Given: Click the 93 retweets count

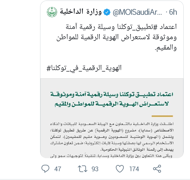Looking at the screenshot, I should click(95, 169).
